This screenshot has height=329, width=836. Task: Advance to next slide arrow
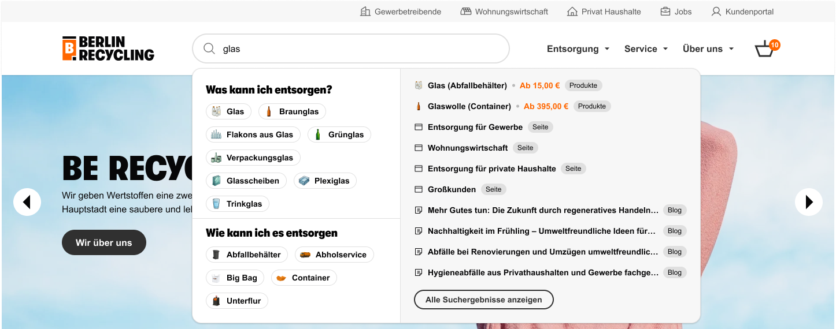[x=808, y=202]
